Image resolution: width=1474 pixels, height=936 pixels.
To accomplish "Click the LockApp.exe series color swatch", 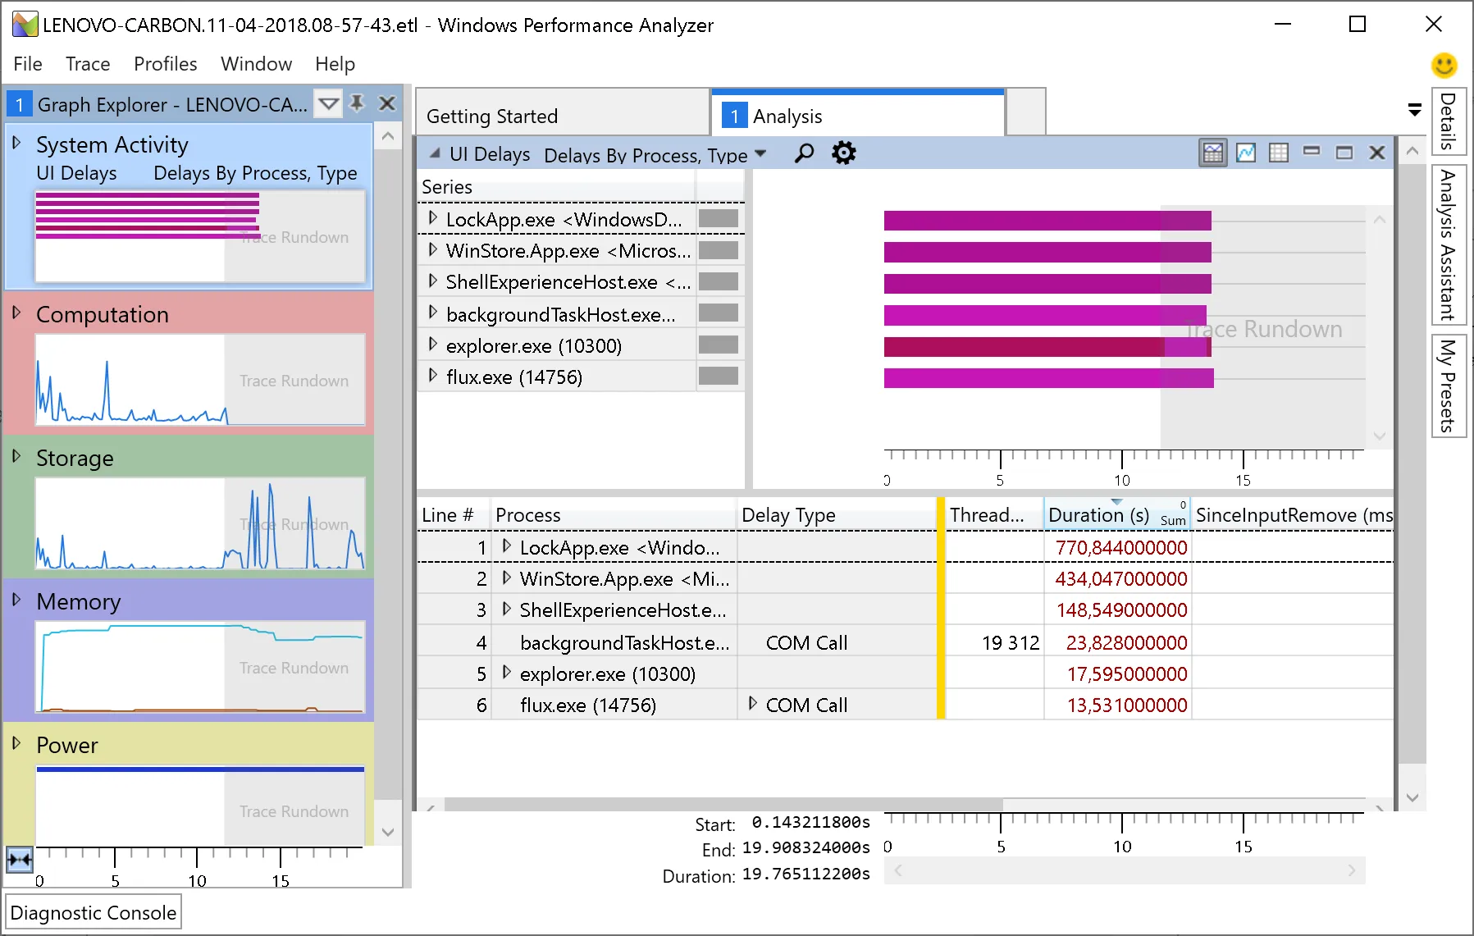I will click(719, 219).
